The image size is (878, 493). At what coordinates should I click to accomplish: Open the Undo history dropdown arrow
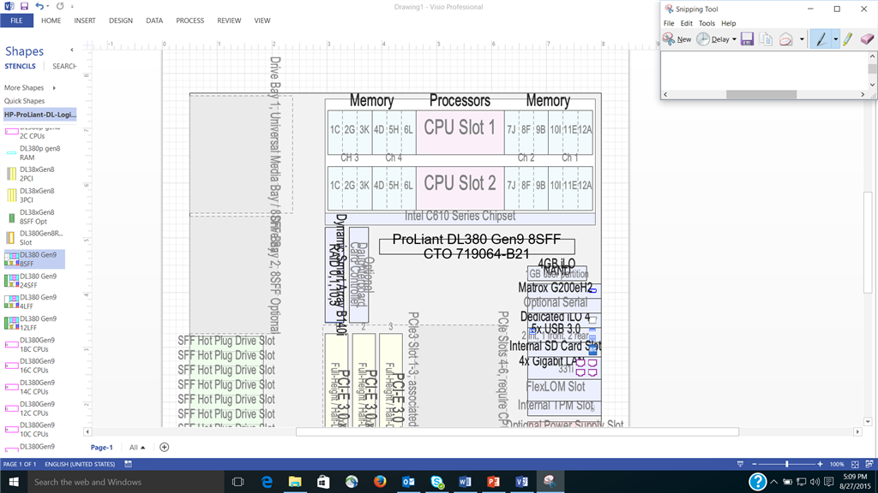[x=48, y=7]
